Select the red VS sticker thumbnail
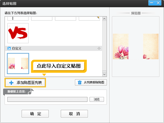 tap(18, 33)
